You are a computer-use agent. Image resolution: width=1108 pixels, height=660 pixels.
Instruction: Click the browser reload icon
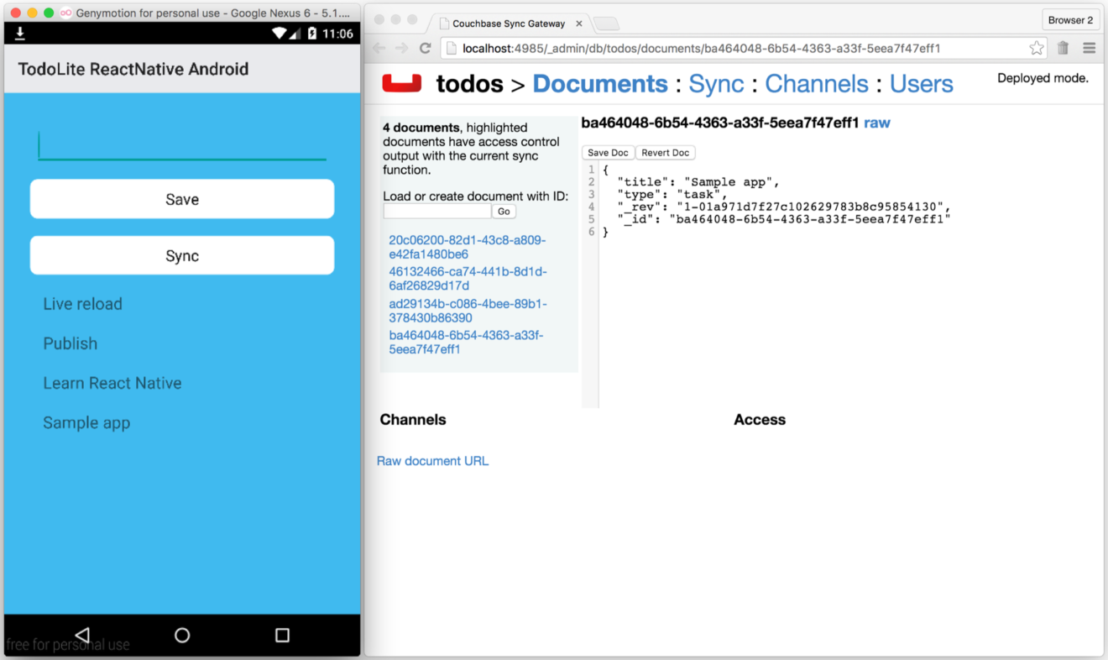coord(425,48)
